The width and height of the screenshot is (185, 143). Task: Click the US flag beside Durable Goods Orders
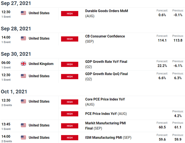click(23, 13)
